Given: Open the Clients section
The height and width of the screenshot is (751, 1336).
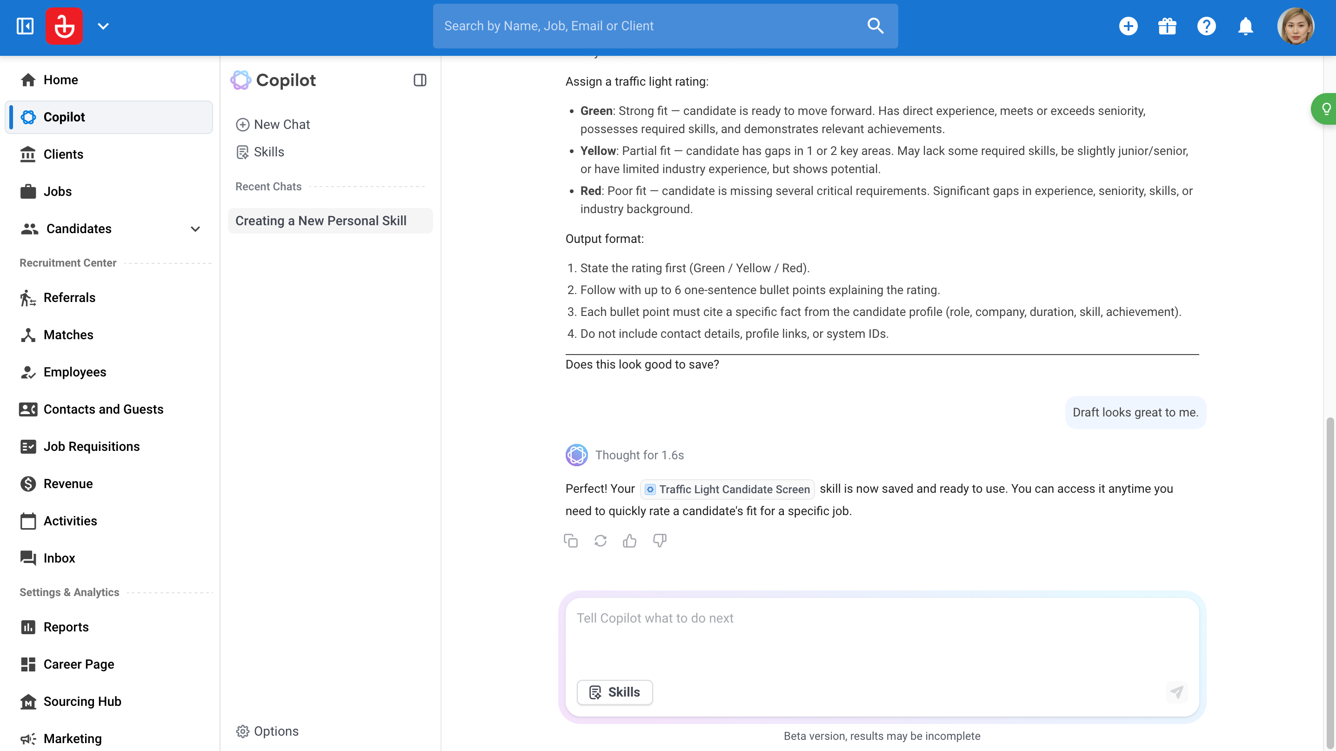Looking at the screenshot, I should pyautogui.click(x=109, y=154).
